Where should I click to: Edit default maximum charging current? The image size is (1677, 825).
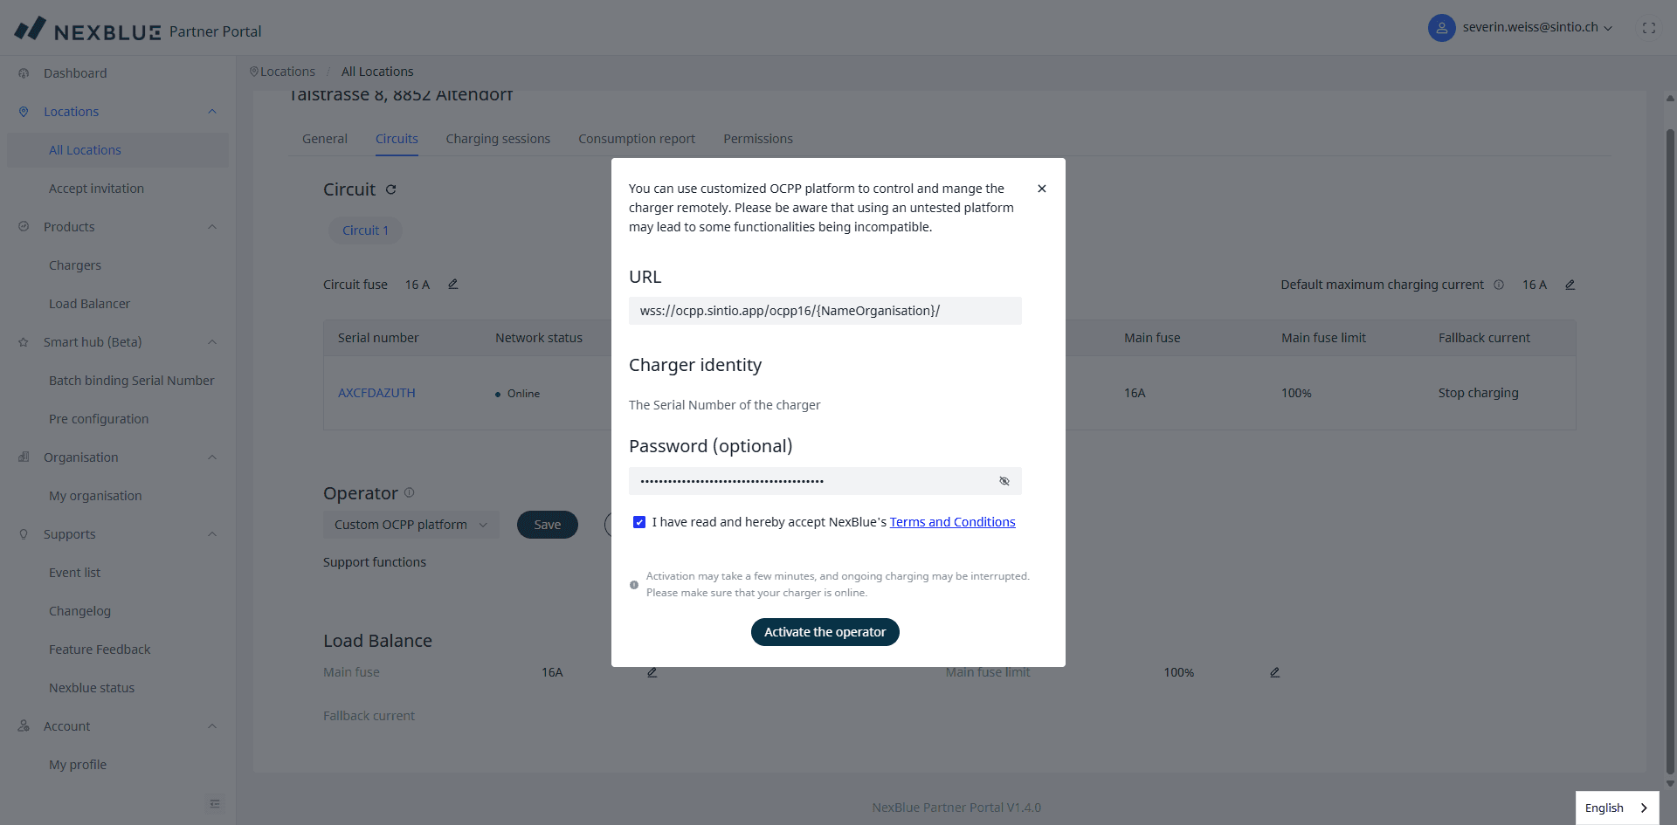point(1570,285)
